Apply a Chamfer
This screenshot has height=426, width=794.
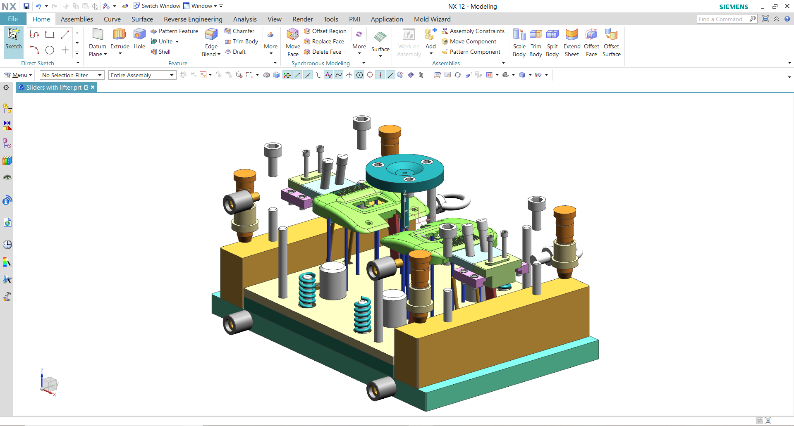tap(239, 31)
